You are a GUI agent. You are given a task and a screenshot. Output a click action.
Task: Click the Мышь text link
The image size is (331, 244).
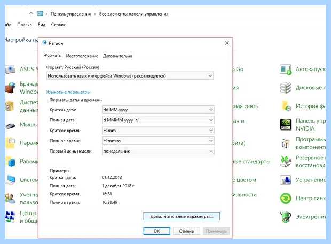coord(28,125)
